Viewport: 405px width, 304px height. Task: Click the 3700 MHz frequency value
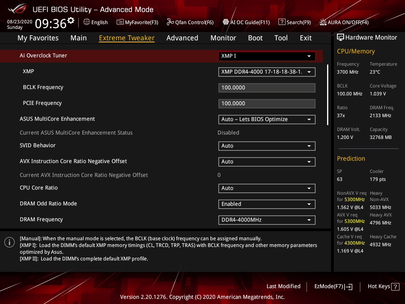pyautogui.click(x=347, y=72)
